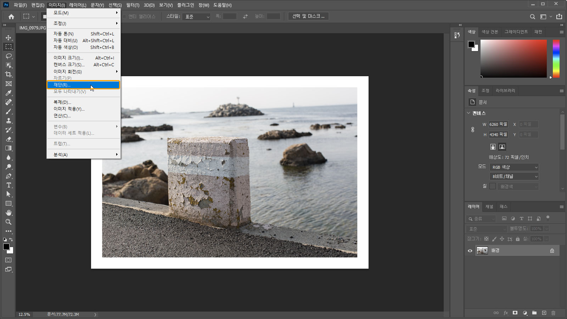Select the Frame tool
Image resolution: width=567 pixels, height=319 pixels.
coord(9,84)
